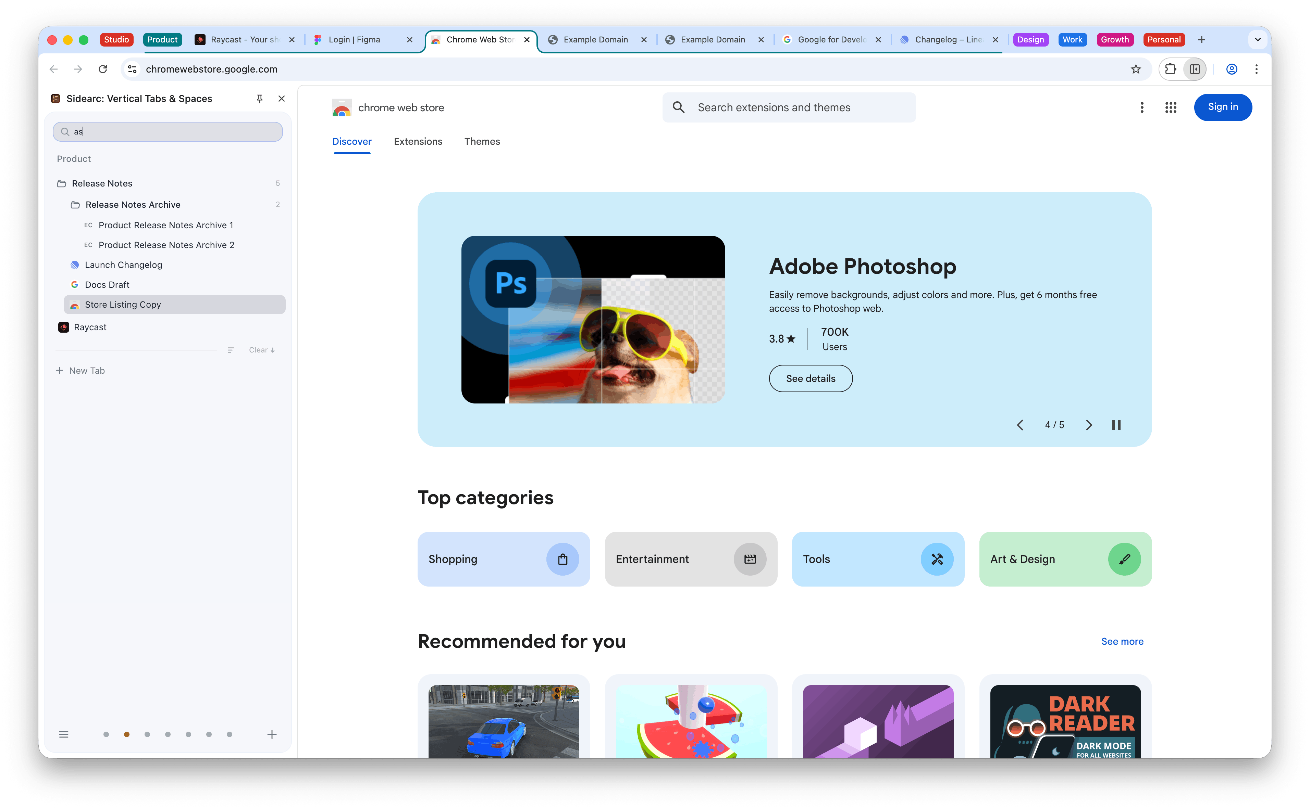This screenshot has height=809, width=1310.
Task: Switch to the Themes tab
Action: 481,141
